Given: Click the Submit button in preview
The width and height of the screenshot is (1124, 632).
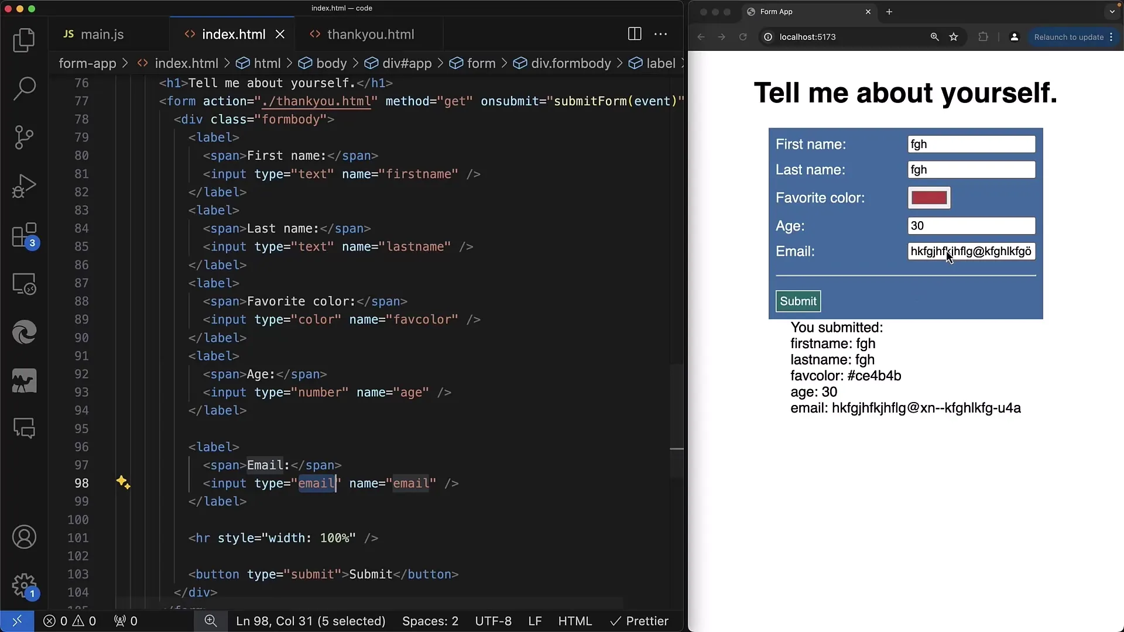Looking at the screenshot, I should click(797, 301).
